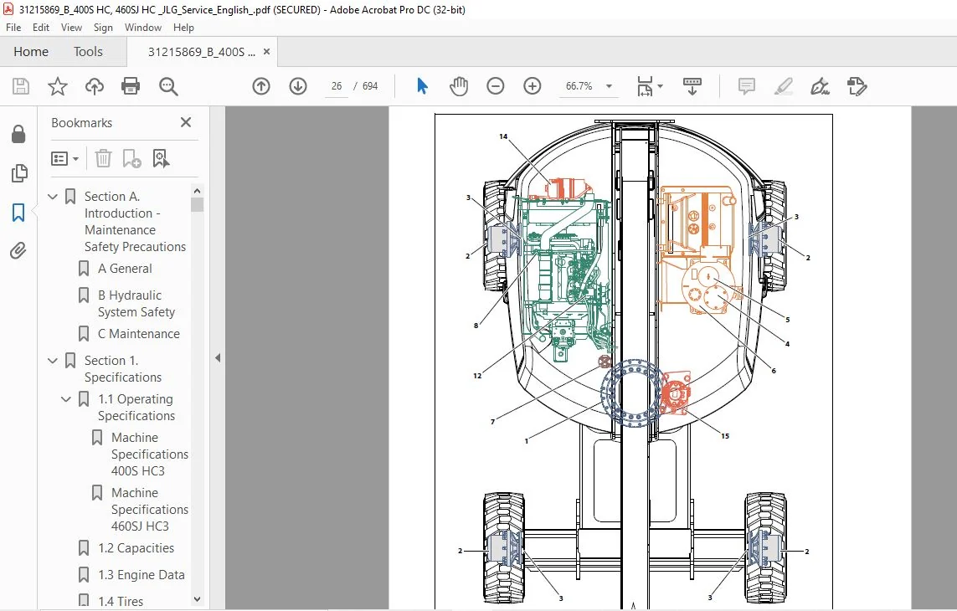Print the document
Image resolution: width=957 pixels, height=611 pixels.
(131, 86)
